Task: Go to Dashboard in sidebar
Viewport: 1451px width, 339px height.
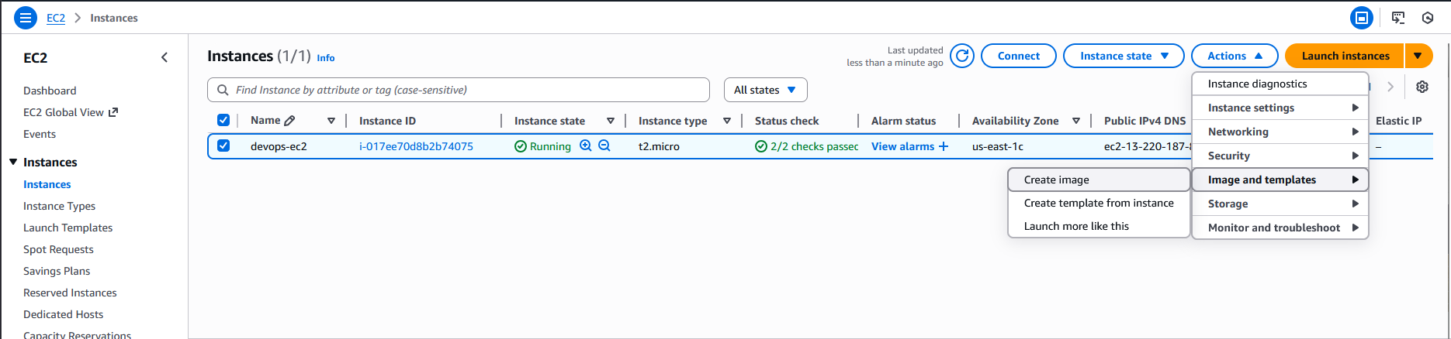Action: [x=50, y=91]
